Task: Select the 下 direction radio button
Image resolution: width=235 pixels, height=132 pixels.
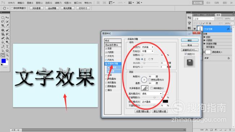Action: 149,59
